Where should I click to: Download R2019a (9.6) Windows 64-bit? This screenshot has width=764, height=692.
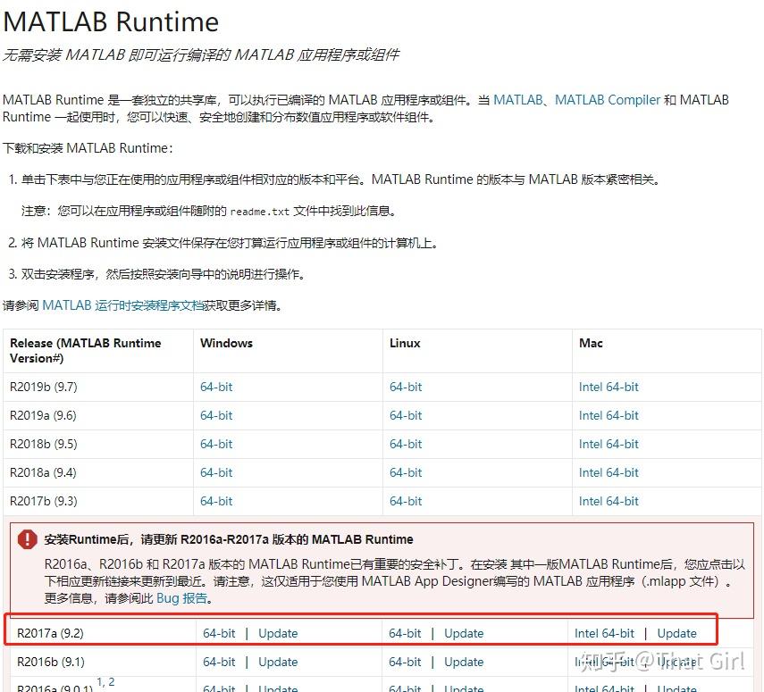pyautogui.click(x=216, y=415)
